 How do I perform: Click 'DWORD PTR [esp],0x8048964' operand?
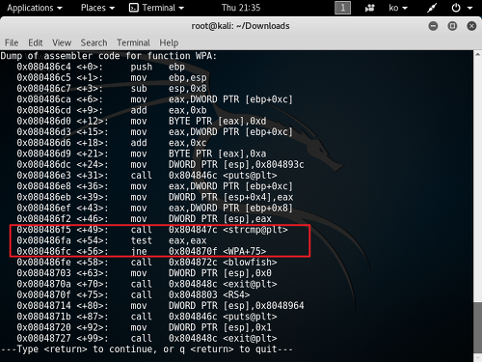click(x=236, y=306)
